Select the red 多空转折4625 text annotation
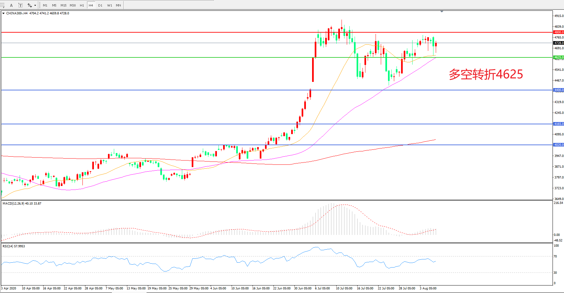The height and width of the screenshot is (293, 564). coord(485,74)
